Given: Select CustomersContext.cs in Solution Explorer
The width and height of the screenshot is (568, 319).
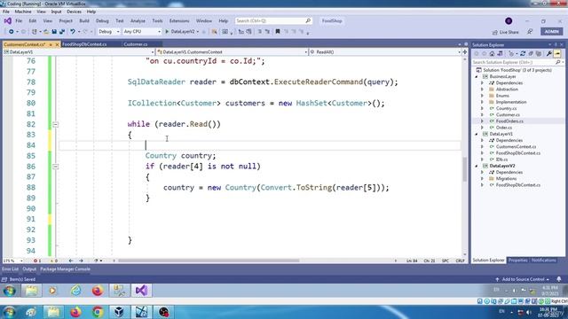Looking at the screenshot, I should point(516,147).
